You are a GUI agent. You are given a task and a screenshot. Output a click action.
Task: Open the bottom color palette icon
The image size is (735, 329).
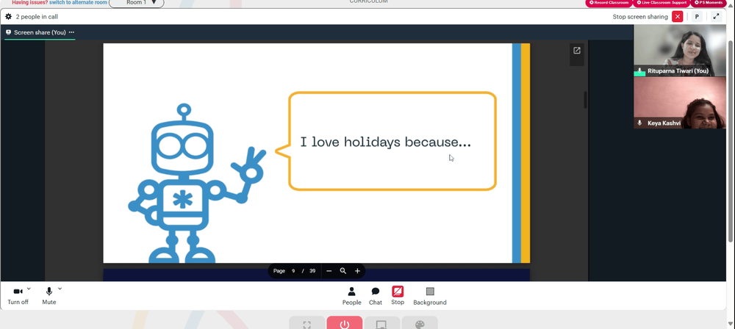click(420, 323)
